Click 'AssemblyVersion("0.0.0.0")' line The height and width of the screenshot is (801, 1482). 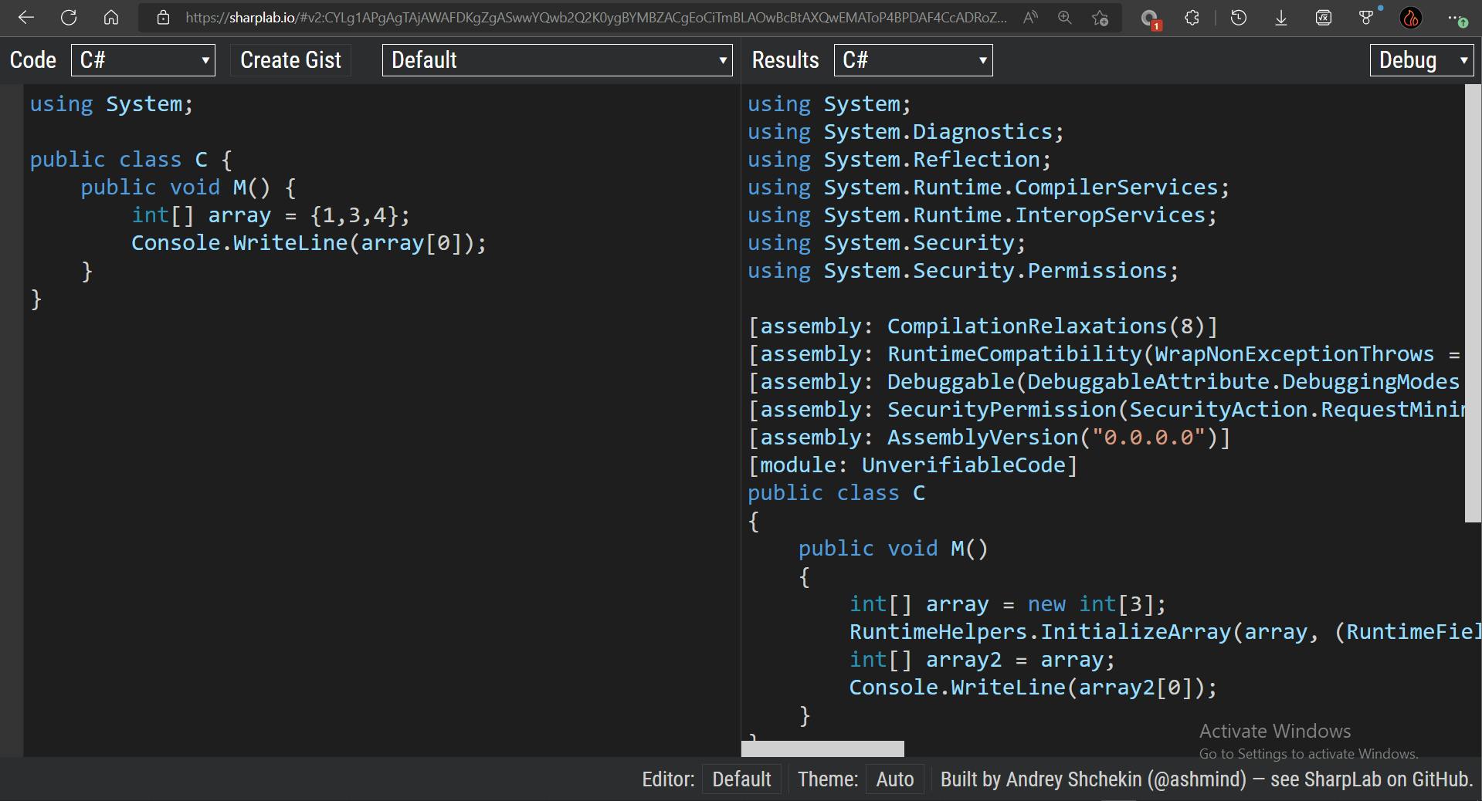tap(989, 438)
